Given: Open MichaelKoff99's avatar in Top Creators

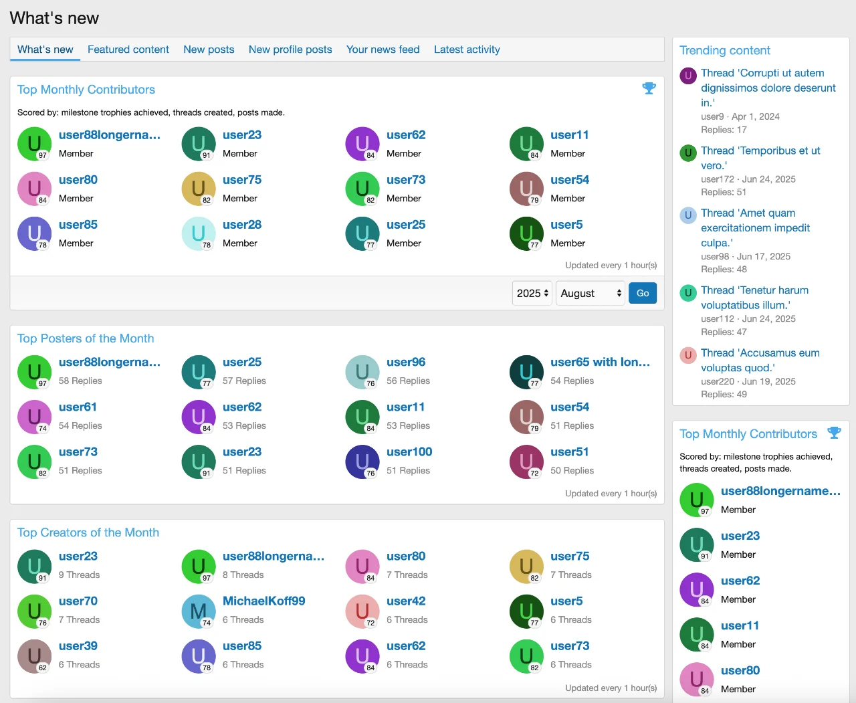Looking at the screenshot, I should pos(199,611).
